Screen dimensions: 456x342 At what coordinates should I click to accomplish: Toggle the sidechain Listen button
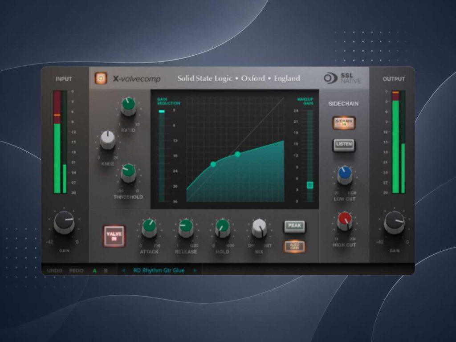click(x=344, y=145)
